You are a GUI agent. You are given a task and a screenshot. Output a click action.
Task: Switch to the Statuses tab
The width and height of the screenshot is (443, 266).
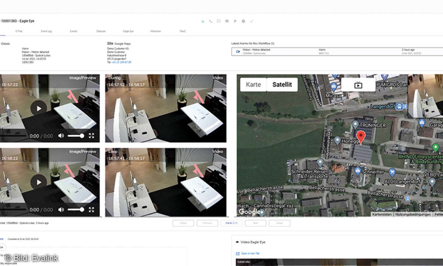101,31
